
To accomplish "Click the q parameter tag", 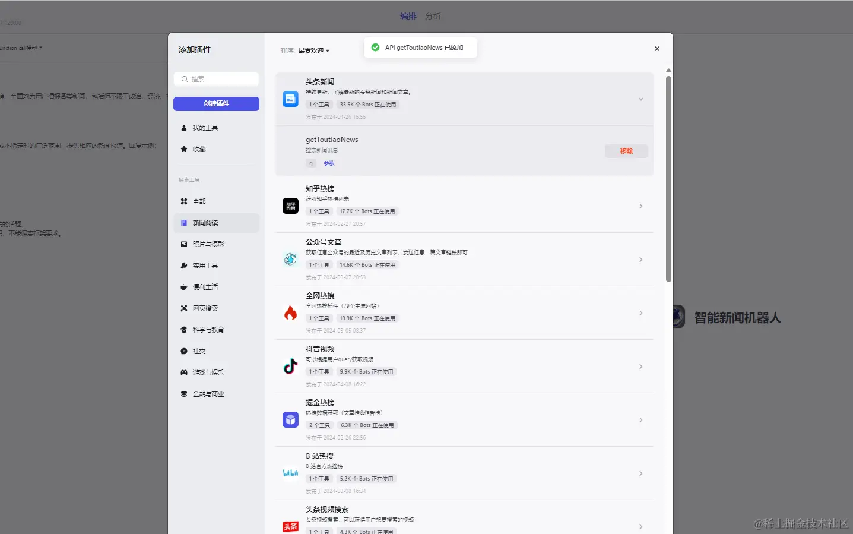I will pyautogui.click(x=311, y=163).
